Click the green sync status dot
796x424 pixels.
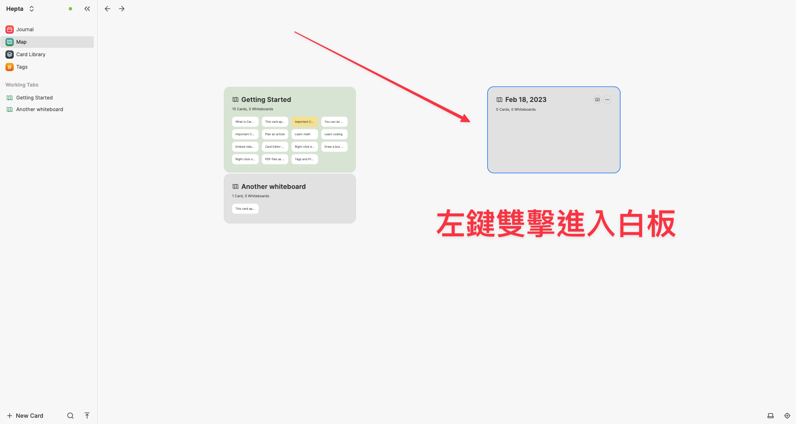point(70,8)
